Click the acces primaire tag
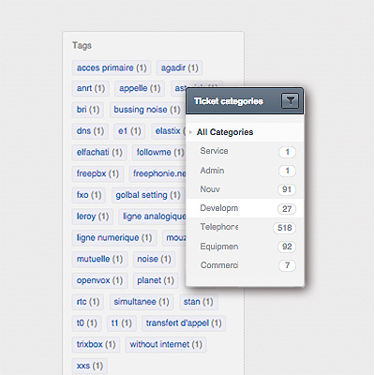Viewport: 375px width, 375px height. click(x=112, y=67)
